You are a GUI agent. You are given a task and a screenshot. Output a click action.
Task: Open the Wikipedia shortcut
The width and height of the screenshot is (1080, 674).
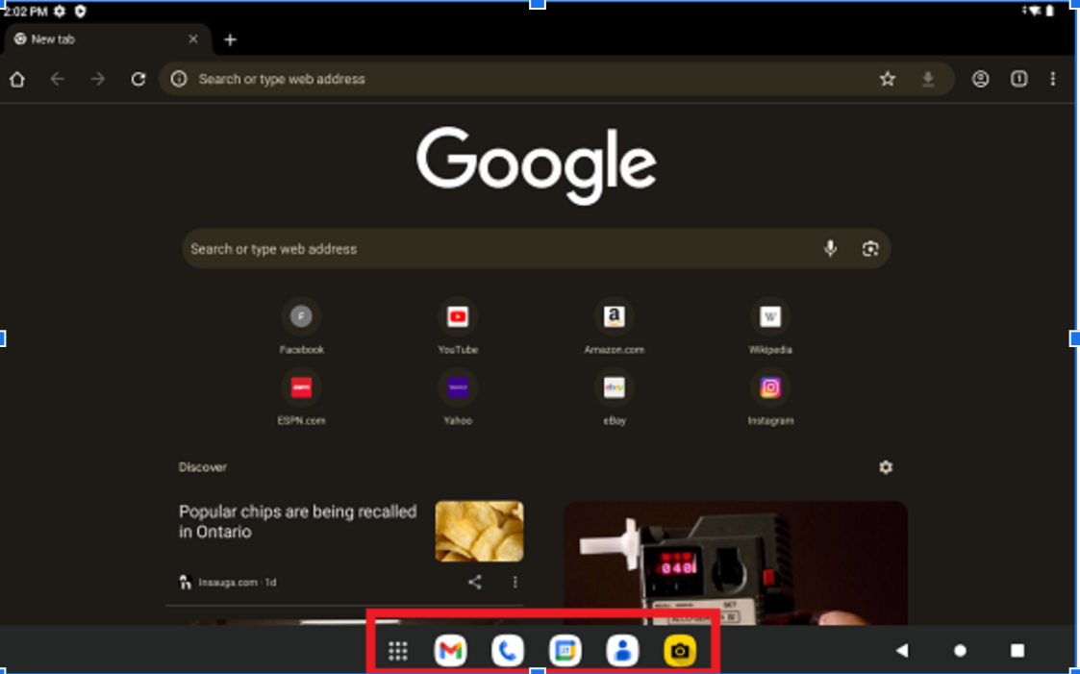(770, 317)
